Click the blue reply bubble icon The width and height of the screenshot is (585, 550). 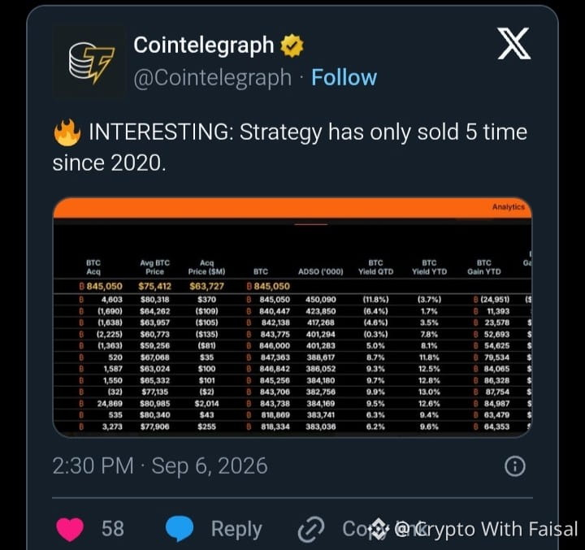click(x=180, y=529)
